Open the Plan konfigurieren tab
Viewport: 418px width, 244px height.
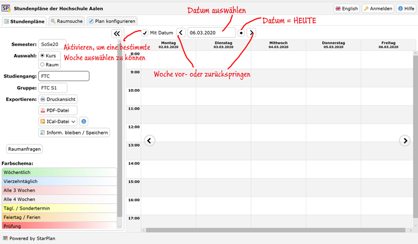pyautogui.click(x=112, y=21)
